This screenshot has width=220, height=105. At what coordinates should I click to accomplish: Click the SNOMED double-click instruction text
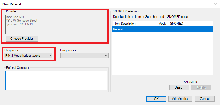(x=151, y=17)
